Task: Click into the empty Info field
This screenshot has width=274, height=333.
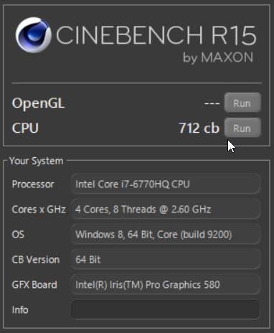Action: pos(166,309)
